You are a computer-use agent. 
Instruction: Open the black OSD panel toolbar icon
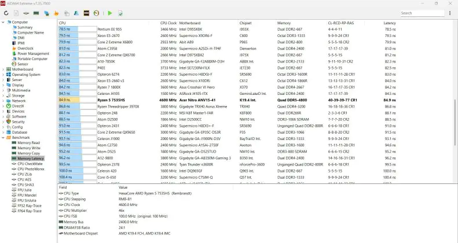point(86,13)
